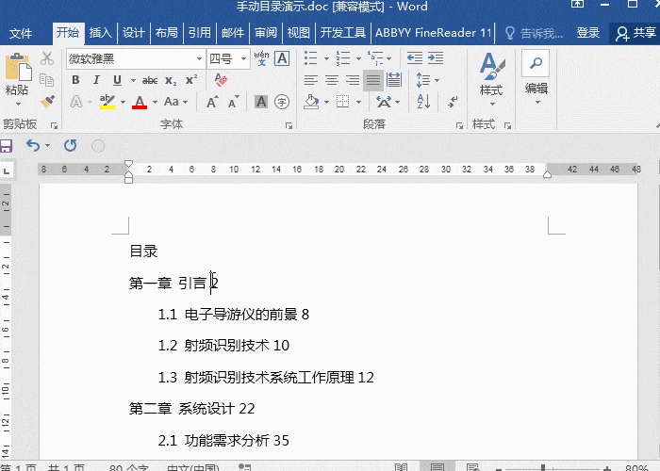Click the Increase Indent icon
660x471 pixels.
(x=436, y=58)
